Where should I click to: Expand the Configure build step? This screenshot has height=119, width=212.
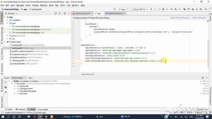[x=15, y=89]
